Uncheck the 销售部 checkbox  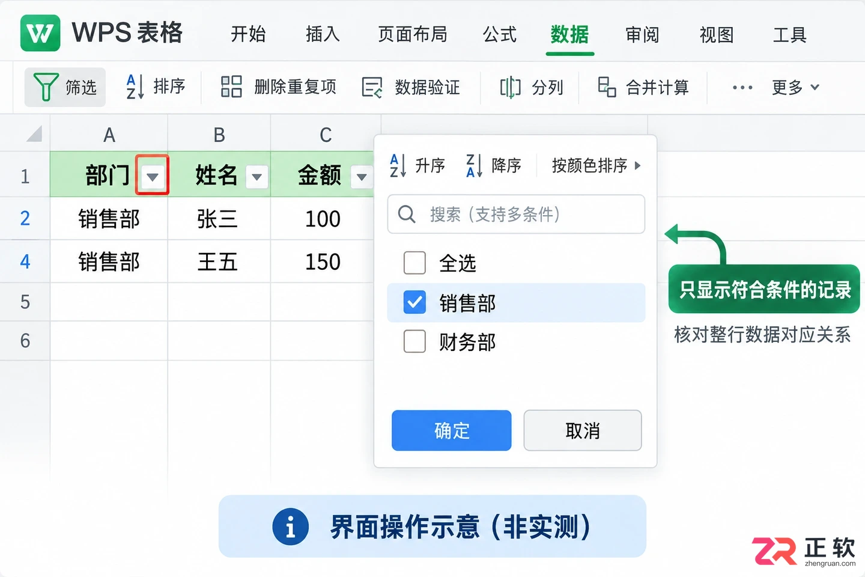pos(414,302)
